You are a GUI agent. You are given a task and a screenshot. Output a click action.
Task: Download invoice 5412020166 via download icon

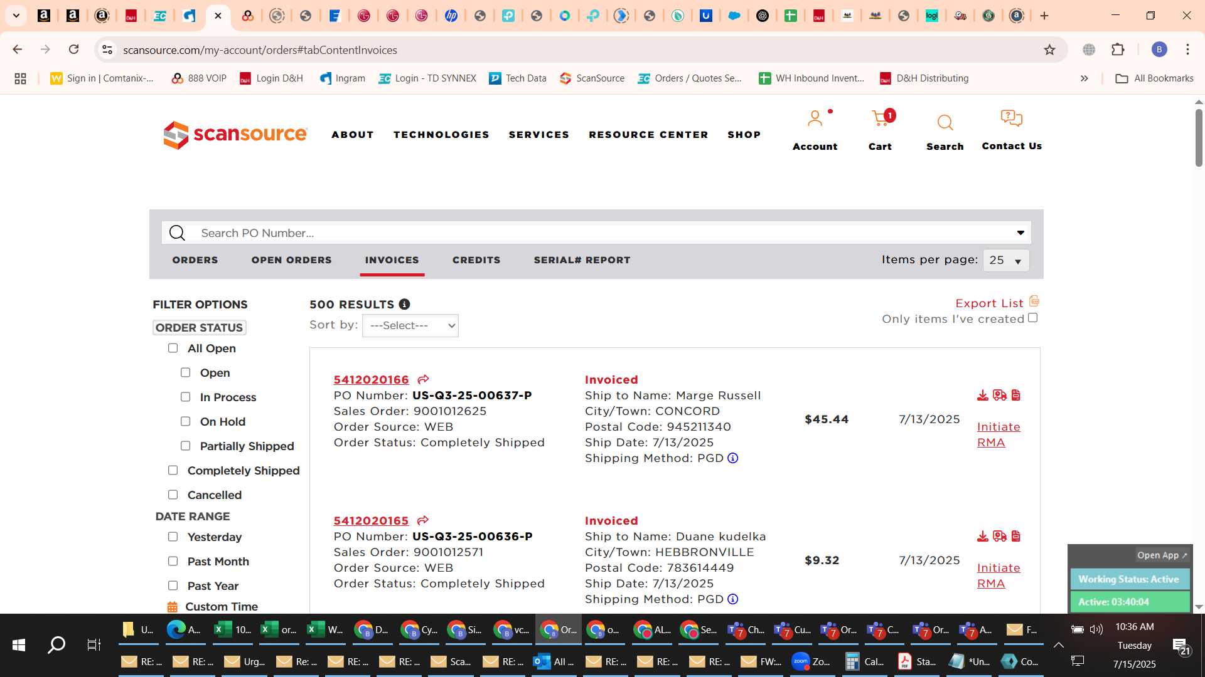point(983,395)
